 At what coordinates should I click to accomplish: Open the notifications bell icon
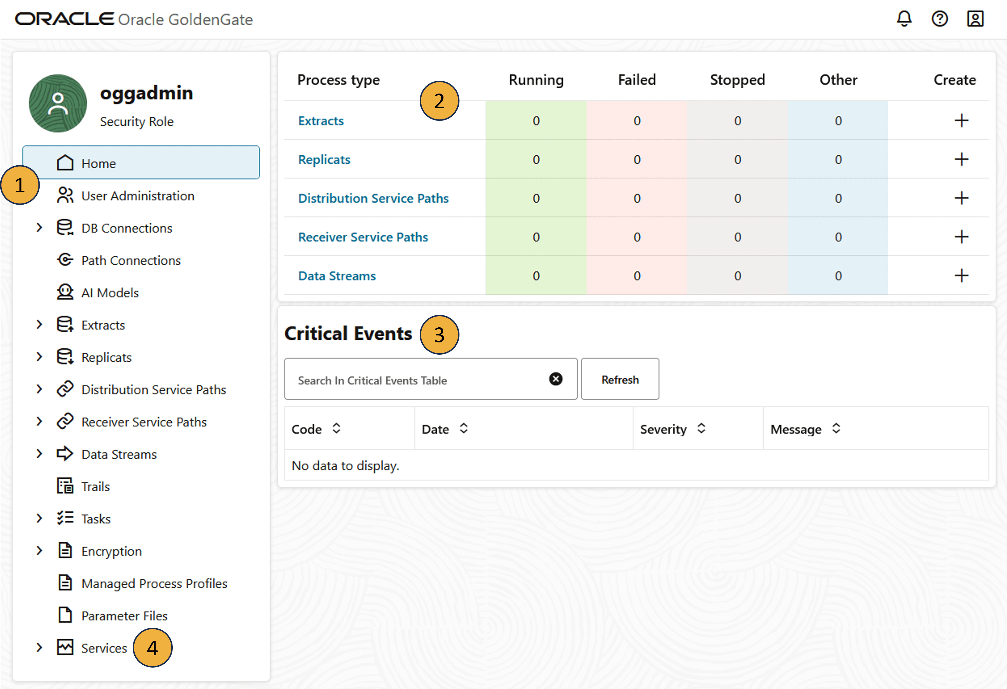click(904, 19)
